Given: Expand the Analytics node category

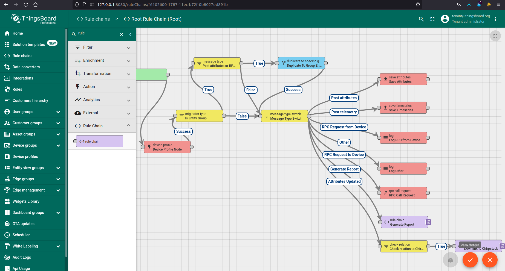Looking at the screenshot, I should pos(102,100).
